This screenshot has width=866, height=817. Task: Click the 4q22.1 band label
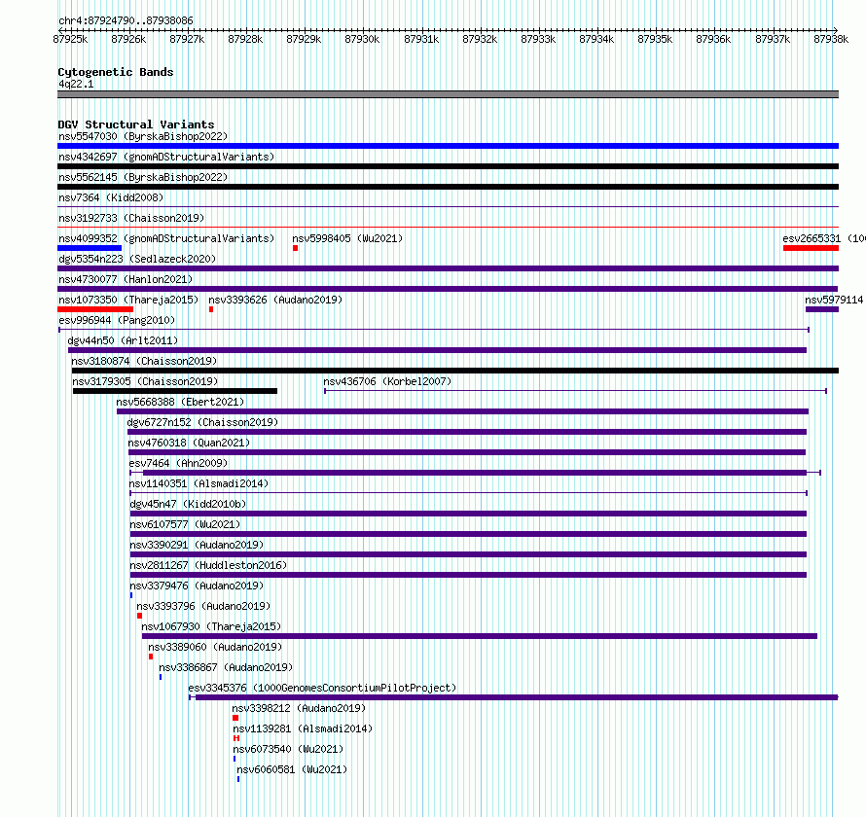[76, 84]
